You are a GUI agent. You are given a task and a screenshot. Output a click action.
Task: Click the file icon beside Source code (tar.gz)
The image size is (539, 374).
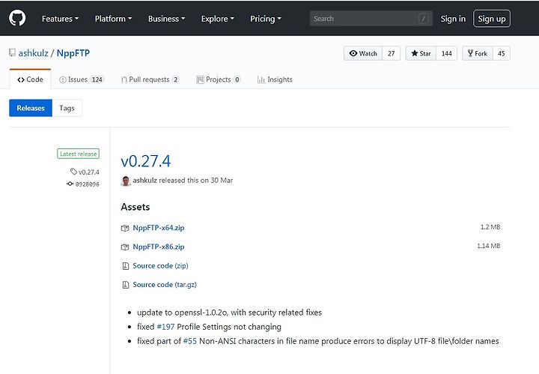(126, 285)
